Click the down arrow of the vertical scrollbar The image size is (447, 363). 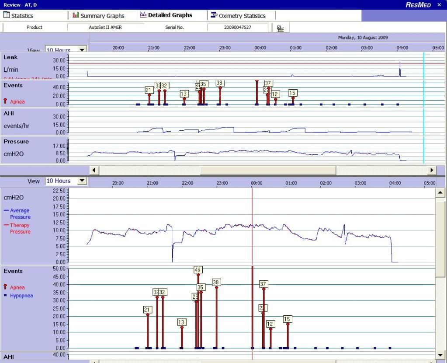[x=440, y=355]
